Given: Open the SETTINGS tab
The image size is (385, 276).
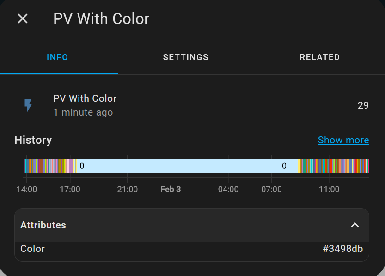Looking at the screenshot, I should (x=186, y=57).
